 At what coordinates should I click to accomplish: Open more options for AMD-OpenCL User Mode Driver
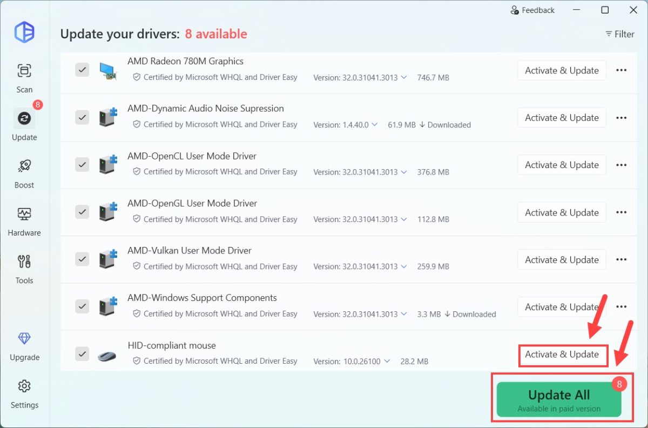pyautogui.click(x=622, y=165)
